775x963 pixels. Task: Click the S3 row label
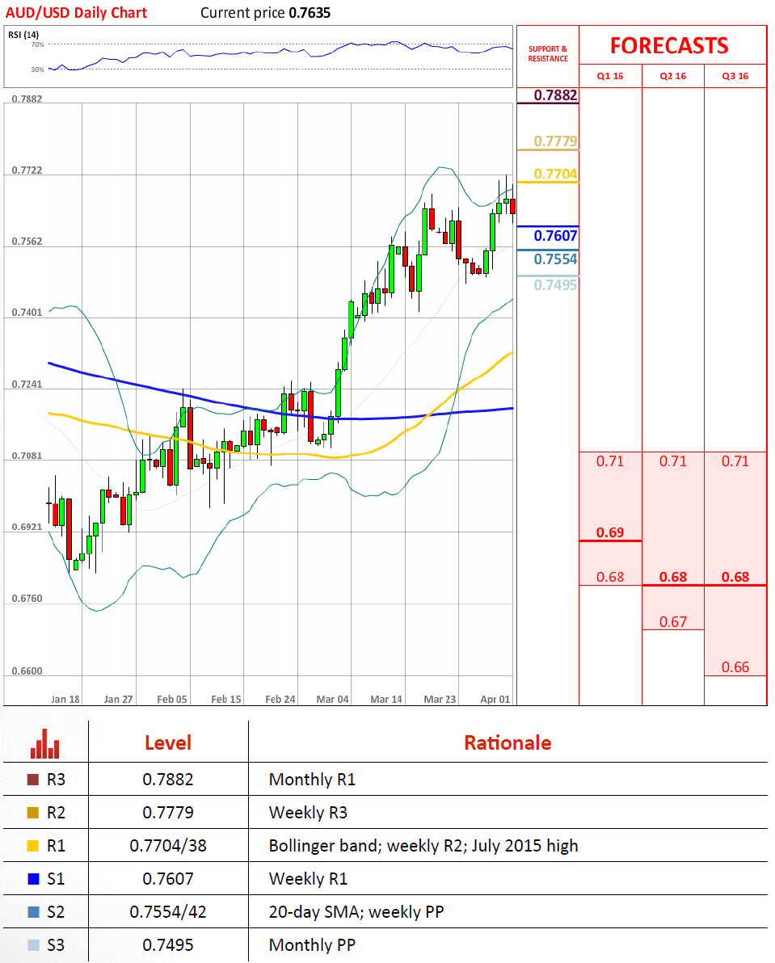point(56,946)
